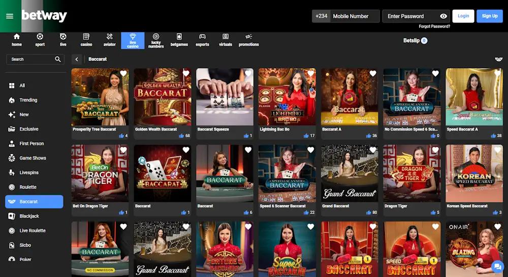Like Speed 6 Scanner Baccarat thumbs up
Image resolution: width=508 pixels, height=277 pixels.
[306, 212]
